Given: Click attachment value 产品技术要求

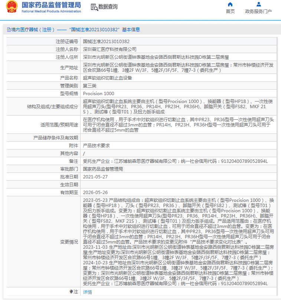Looking at the screenshot, I should click(96, 146).
